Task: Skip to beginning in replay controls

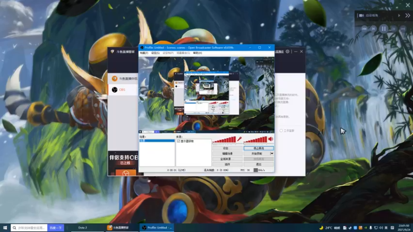Action: 364,29
